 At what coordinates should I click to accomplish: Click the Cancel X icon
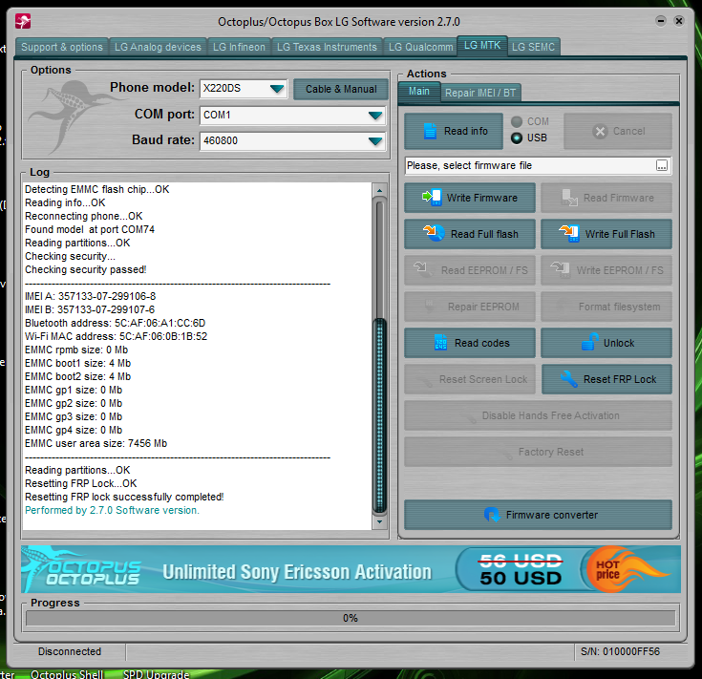(600, 131)
